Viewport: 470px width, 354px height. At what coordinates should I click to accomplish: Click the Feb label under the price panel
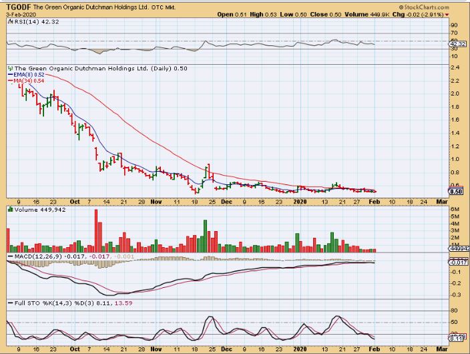coord(375,202)
